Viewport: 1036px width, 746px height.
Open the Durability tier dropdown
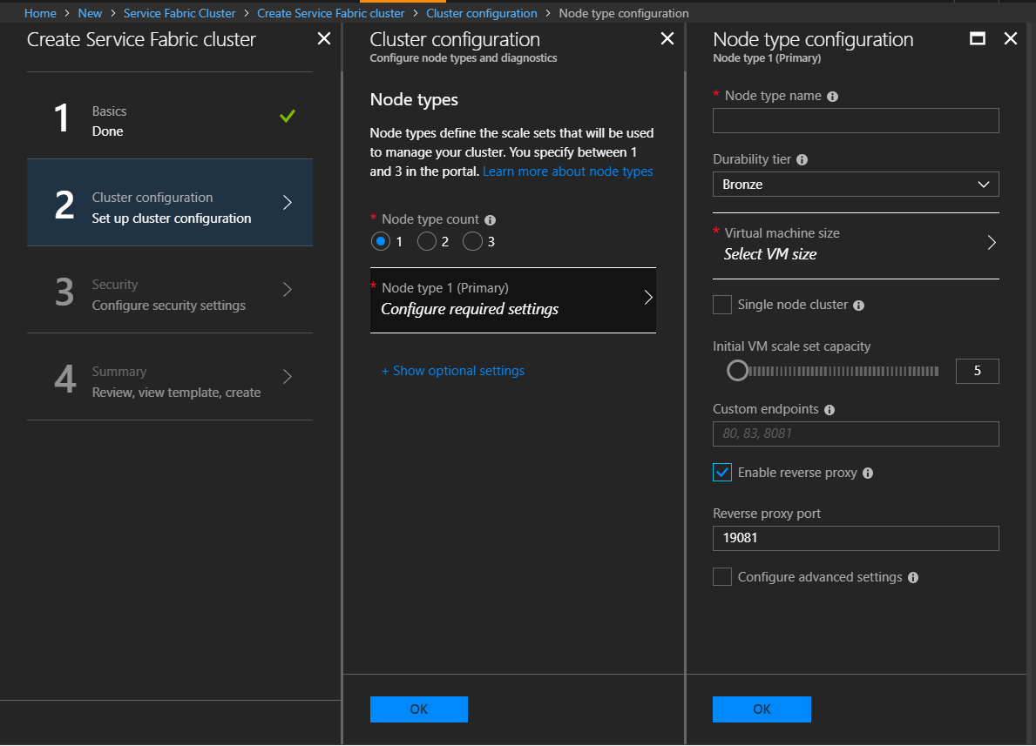[x=856, y=185]
